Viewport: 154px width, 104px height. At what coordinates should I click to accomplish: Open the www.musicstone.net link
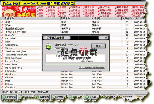coord(92,67)
